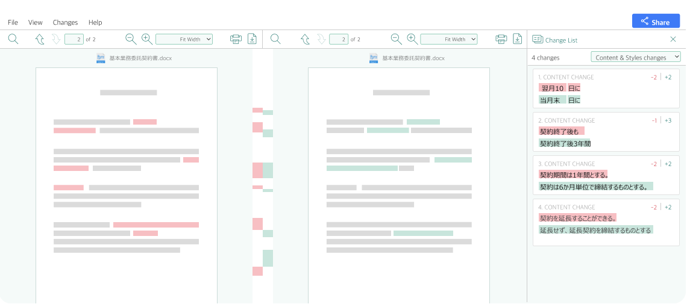Open left pane Fit Width dropdown

184,39
